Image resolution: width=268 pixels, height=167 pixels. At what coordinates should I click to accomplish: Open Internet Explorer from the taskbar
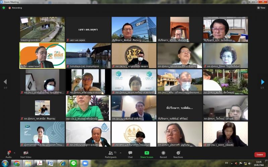click(x=62, y=163)
